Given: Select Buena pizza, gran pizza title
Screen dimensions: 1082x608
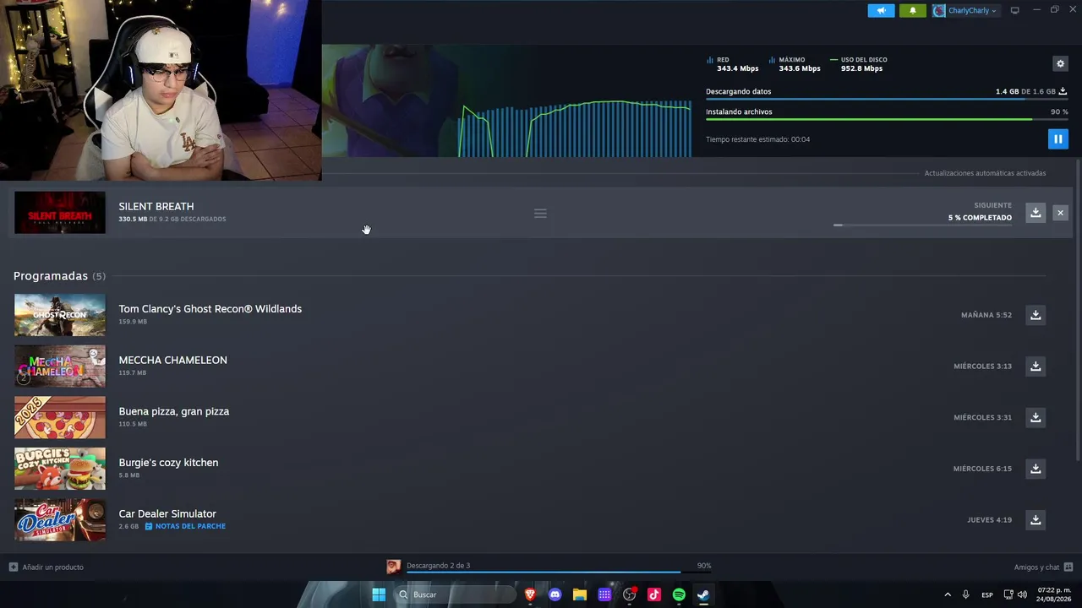Looking at the screenshot, I should (174, 411).
